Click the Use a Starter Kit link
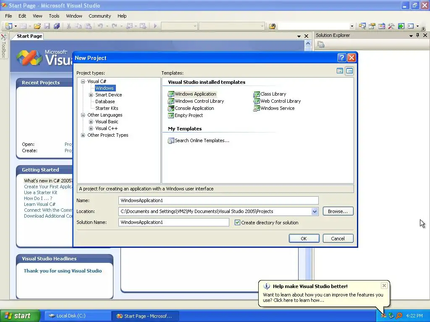The width and height of the screenshot is (430, 322). [41, 192]
